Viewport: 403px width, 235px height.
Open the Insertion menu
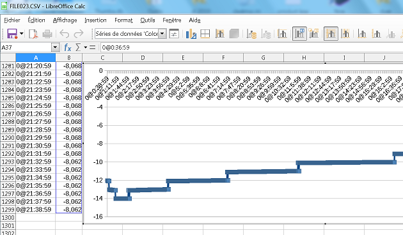[95, 20]
